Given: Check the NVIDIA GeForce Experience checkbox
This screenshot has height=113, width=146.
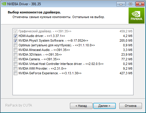Looking at the screenshot, I should point(15,73).
